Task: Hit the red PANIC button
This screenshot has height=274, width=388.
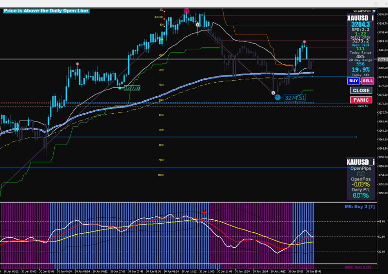Action: click(x=361, y=100)
